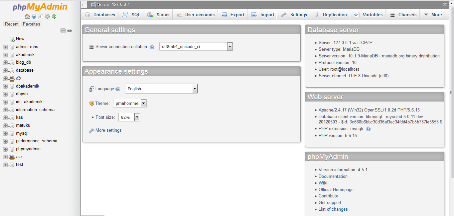Open the Font size dropdown showing 82%
Image resolution: width=454 pixels, height=216 pixels.
point(129,117)
